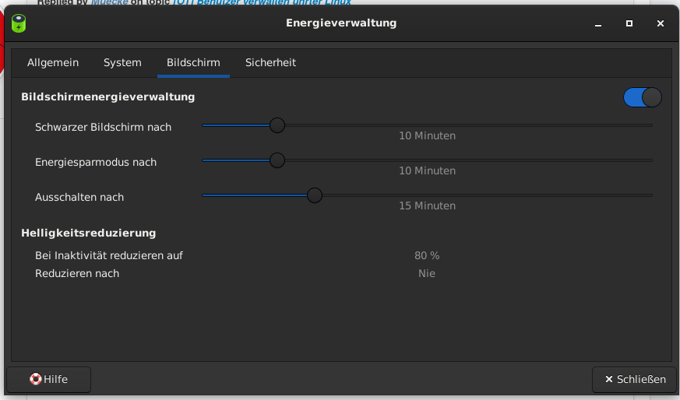Click the Ausschalten nach label
The height and width of the screenshot is (400, 680).
[79, 197]
